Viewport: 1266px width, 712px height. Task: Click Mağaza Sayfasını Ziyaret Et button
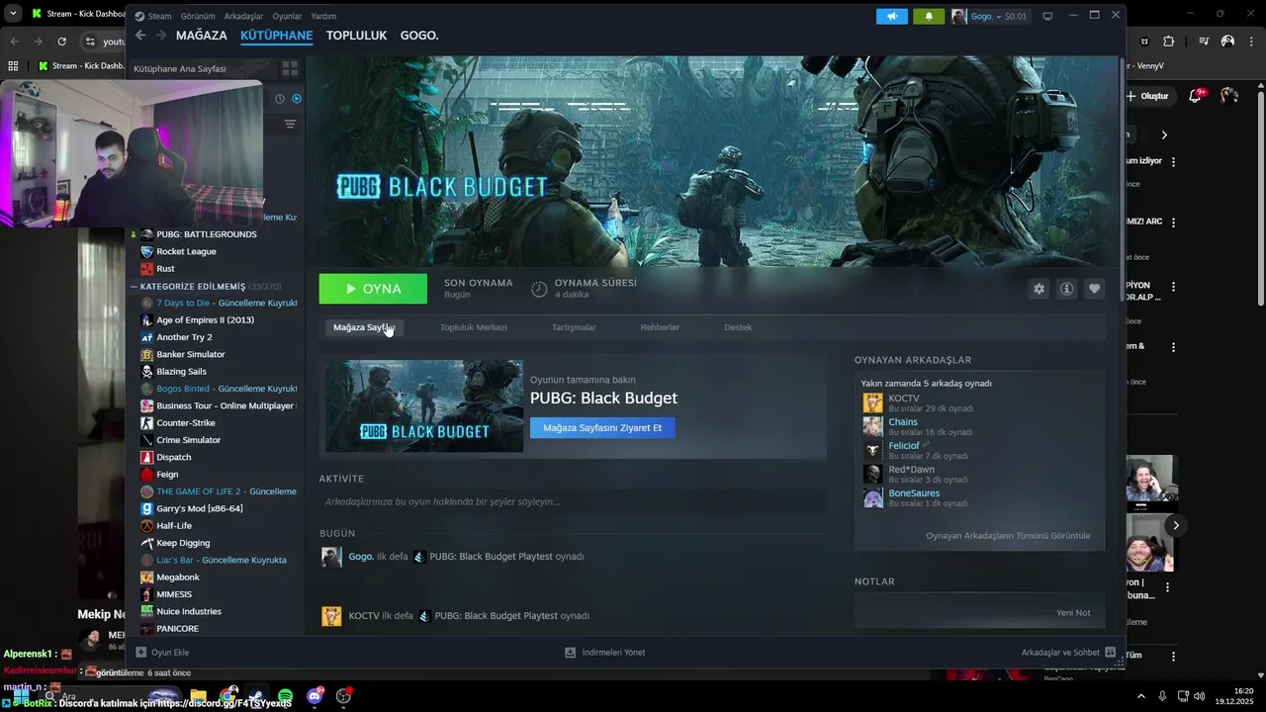coord(602,428)
